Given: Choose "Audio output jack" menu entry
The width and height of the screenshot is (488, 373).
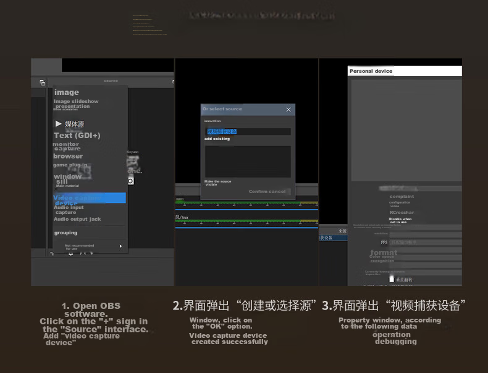Looking at the screenshot, I should (x=77, y=219).
